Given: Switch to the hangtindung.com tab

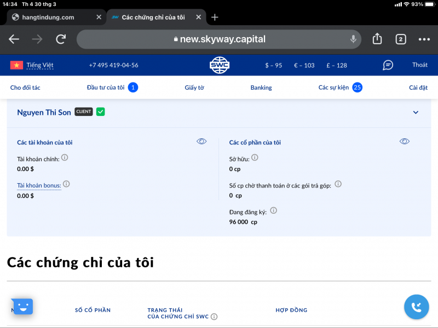Looking at the screenshot, I should (x=48, y=17).
